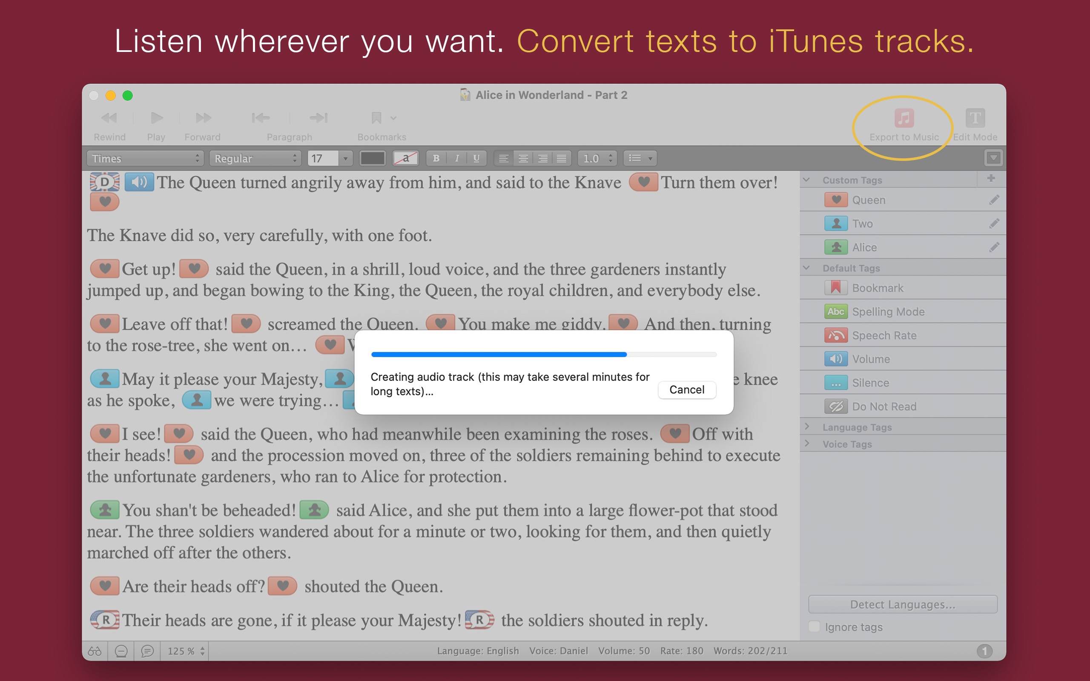Enable the Ignore tags checkbox
This screenshot has height=681, width=1090.
coord(815,627)
